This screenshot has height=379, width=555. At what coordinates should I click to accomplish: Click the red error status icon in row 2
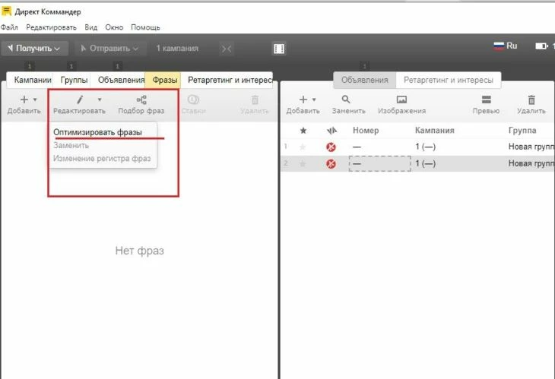pos(331,164)
